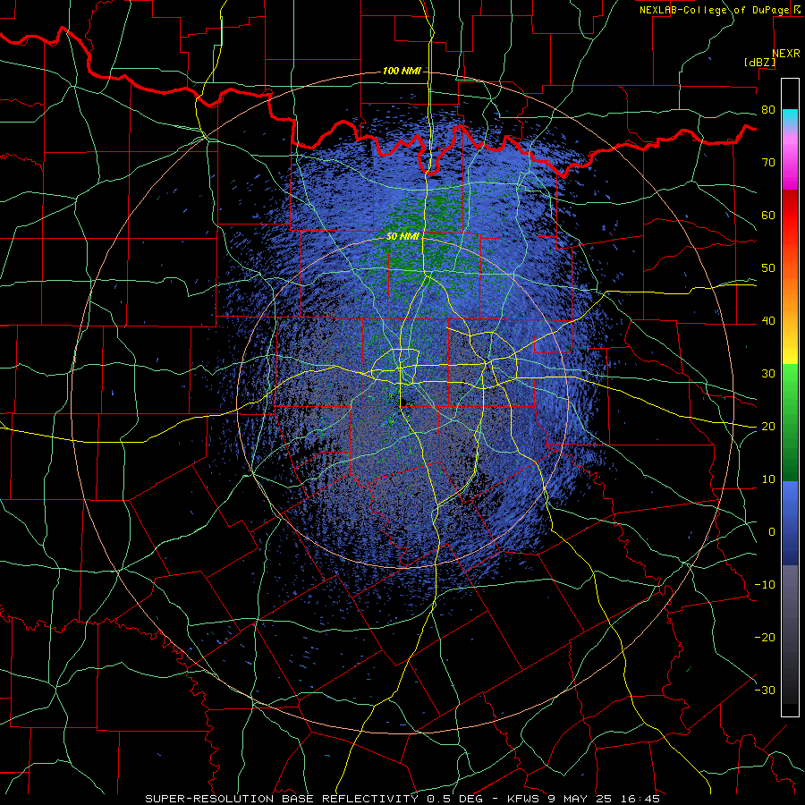Click the 10 value on the dBZ scale

point(767,479)
